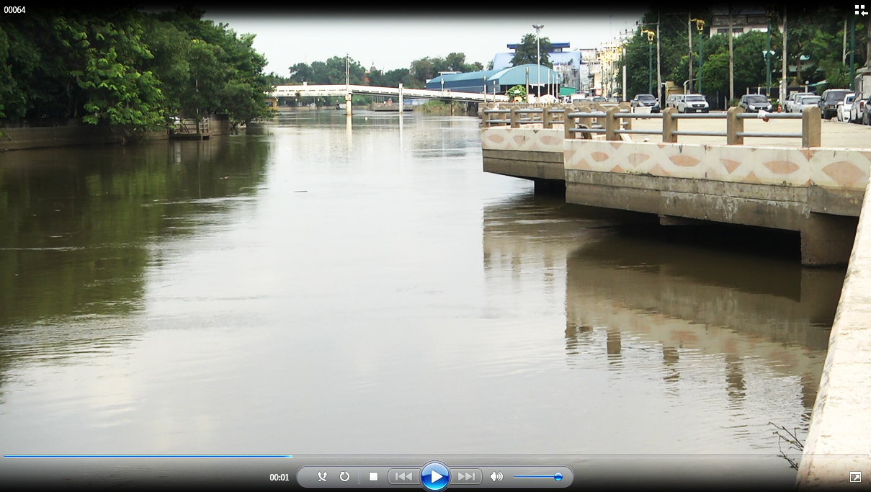This screenshot has width=871, height=492.
Task: Click the white footbridge in the video
Action: click(375, 92)
